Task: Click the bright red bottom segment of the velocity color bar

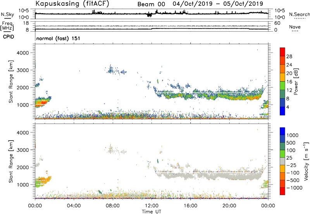Action: tap(282, 191)
